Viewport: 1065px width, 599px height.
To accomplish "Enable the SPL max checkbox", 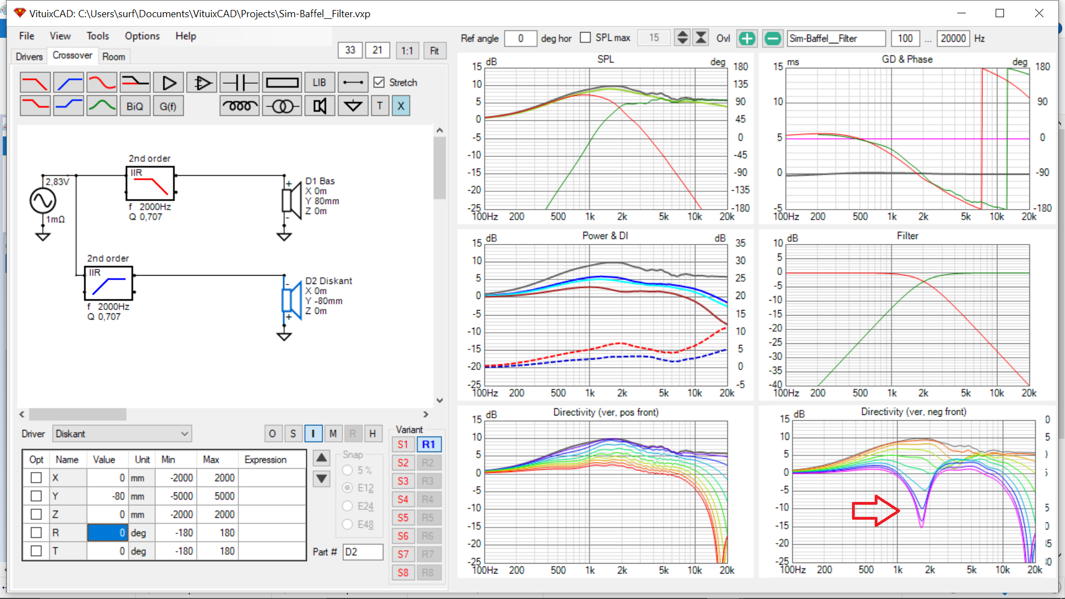I will (x=585, y=37).
